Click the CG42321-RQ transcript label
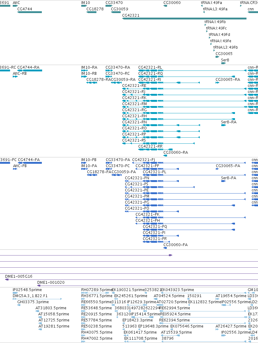 (151, 74)
